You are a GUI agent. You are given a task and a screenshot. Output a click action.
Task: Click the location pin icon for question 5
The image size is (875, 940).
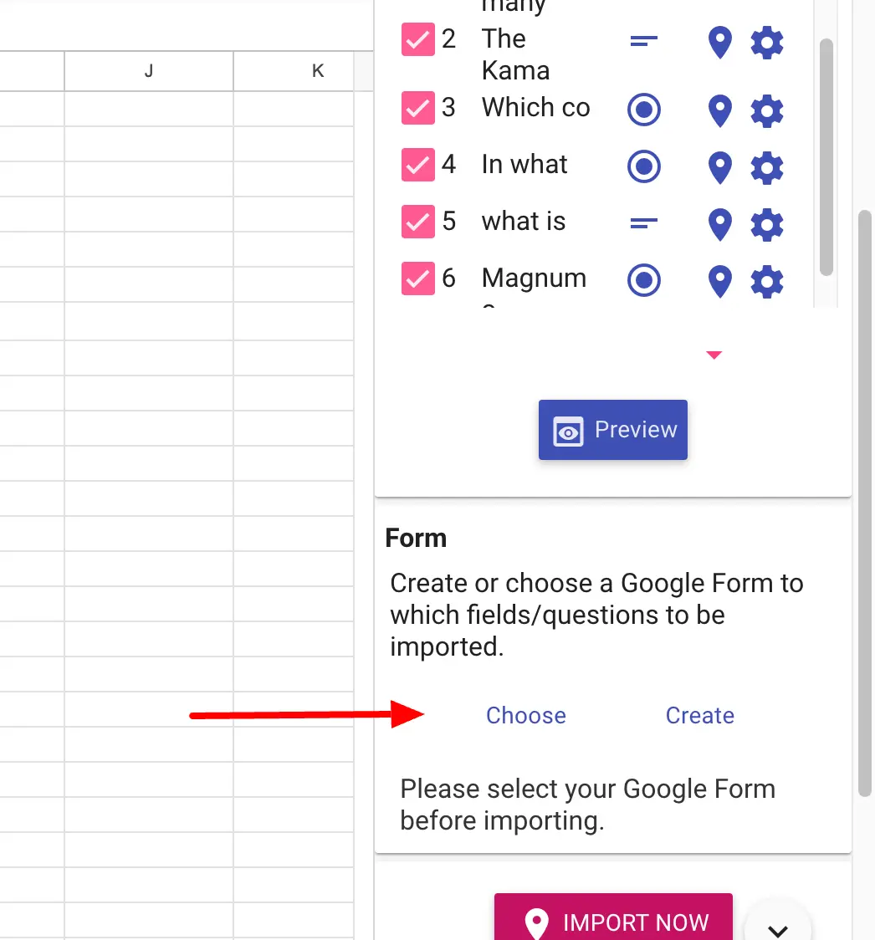click(x=719, y=224)
